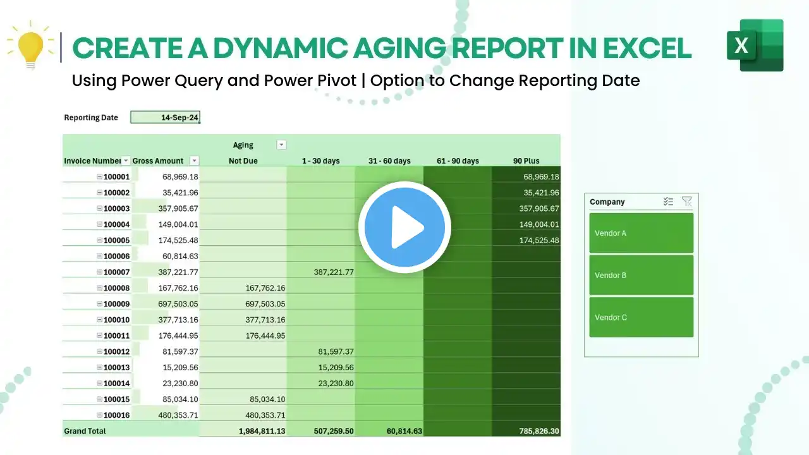Collapse invoice 100003 row

tap(99, 209)
